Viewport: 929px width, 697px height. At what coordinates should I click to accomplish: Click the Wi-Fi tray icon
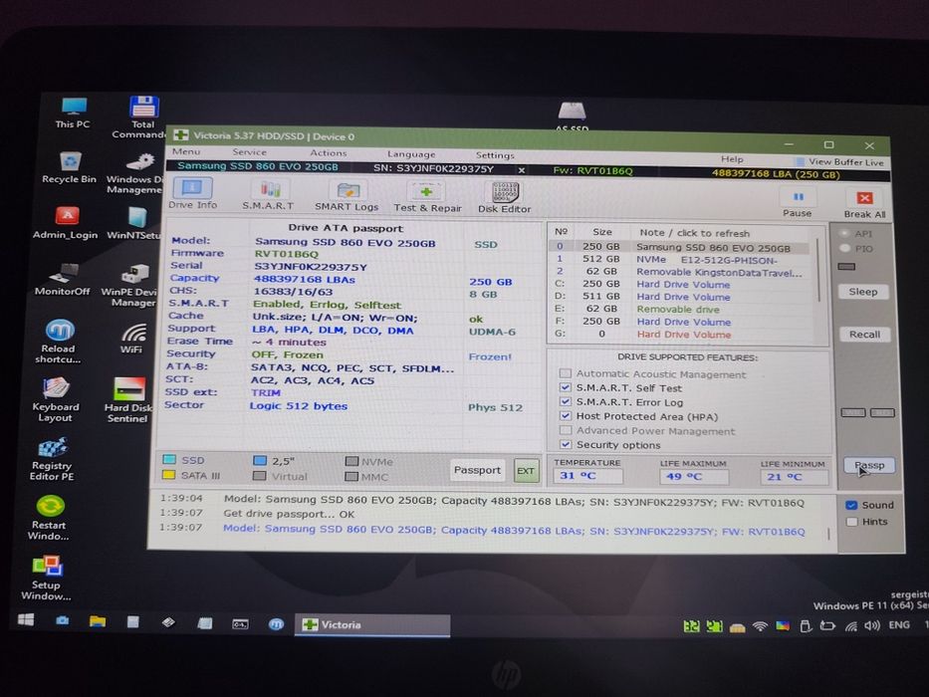pos(760,626)
